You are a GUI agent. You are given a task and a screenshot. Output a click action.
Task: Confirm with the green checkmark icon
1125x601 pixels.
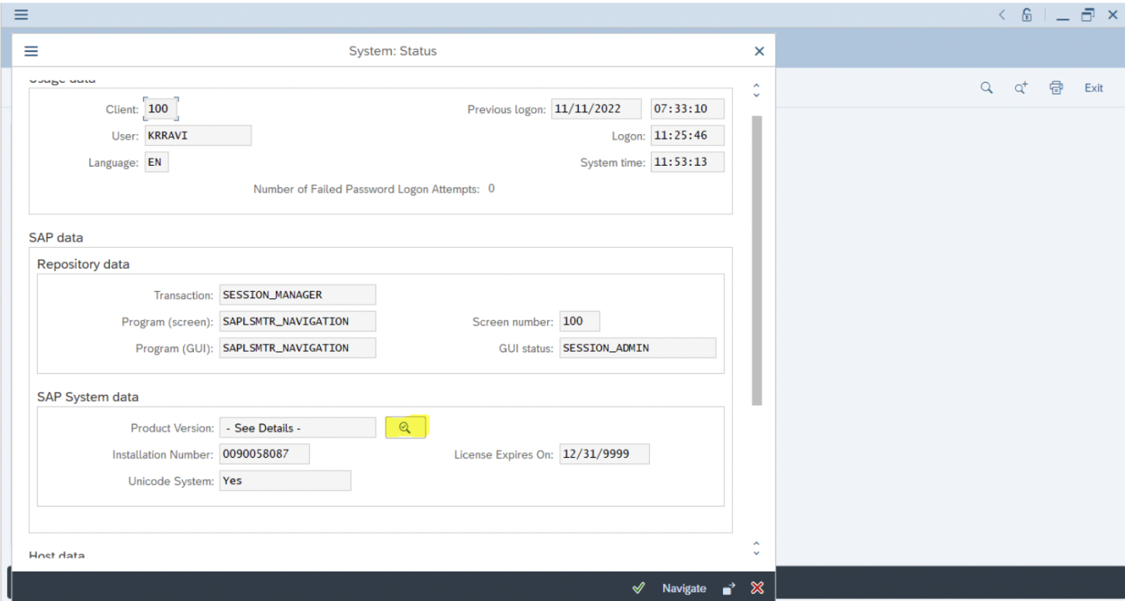point(638,588)
